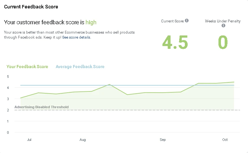
Task: Select the Jul label on the x-axis
Action: pyautogui.click(x=29, y=140)
